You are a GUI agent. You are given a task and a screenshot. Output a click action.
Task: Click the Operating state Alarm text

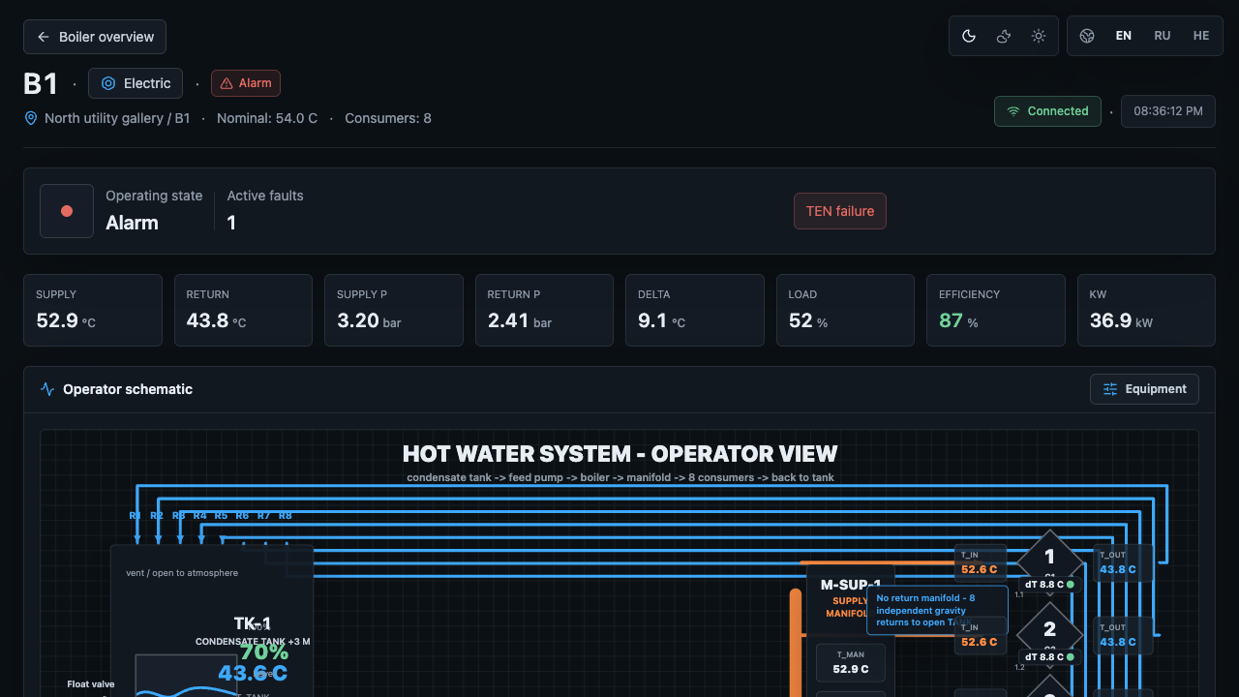pos(132,223)
